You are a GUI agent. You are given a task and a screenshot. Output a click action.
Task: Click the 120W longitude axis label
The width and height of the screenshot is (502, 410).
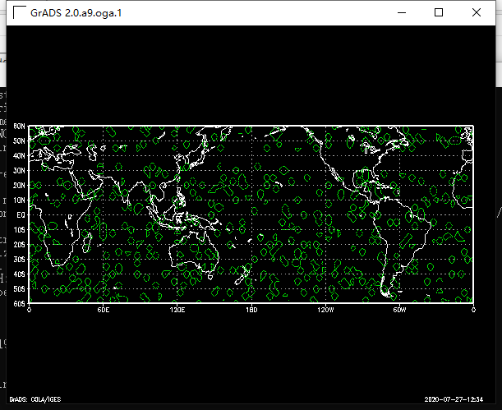(x=325, y=310)
